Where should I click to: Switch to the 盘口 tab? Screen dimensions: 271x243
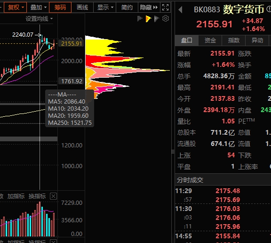tap(186, 40)
